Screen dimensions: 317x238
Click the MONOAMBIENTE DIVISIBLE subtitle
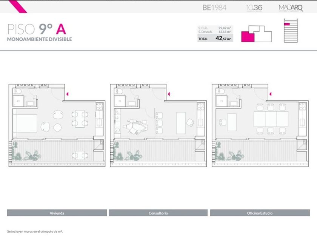click(x=39, y=39)
